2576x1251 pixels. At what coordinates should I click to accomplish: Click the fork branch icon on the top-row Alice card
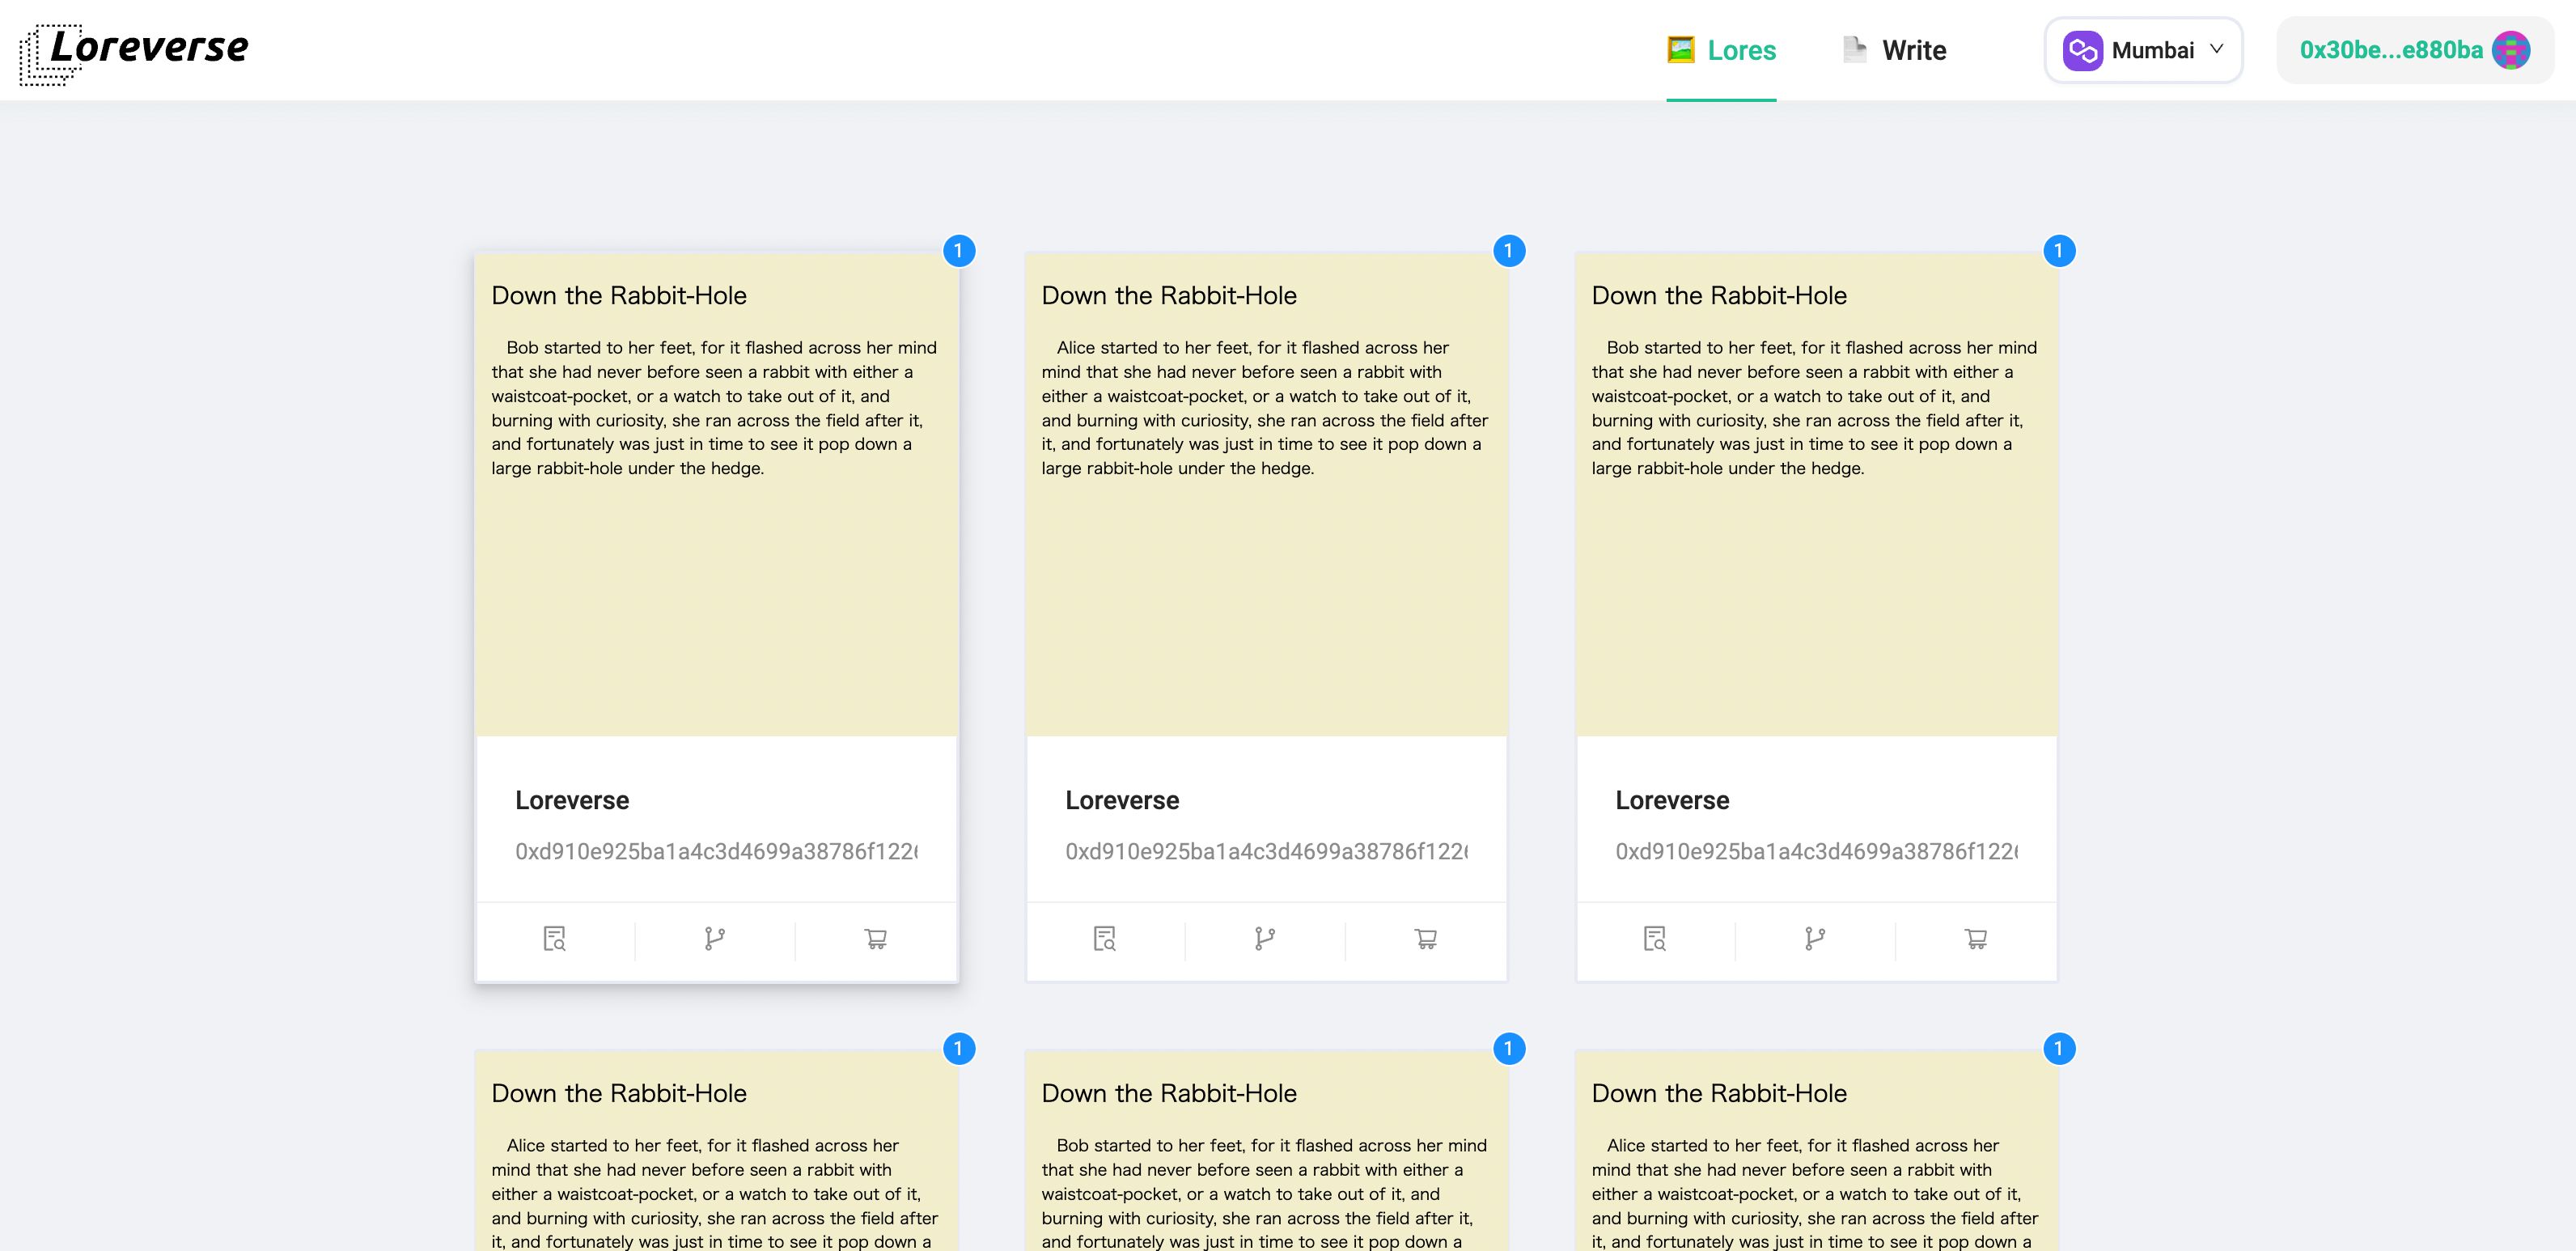click(1264, 939)
